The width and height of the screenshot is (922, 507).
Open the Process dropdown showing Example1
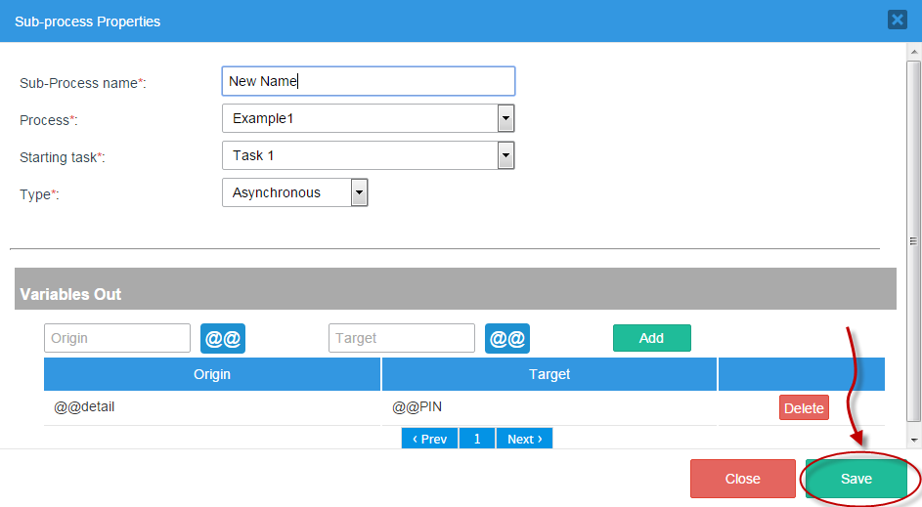pyautogui.click(x=368, y=118)
